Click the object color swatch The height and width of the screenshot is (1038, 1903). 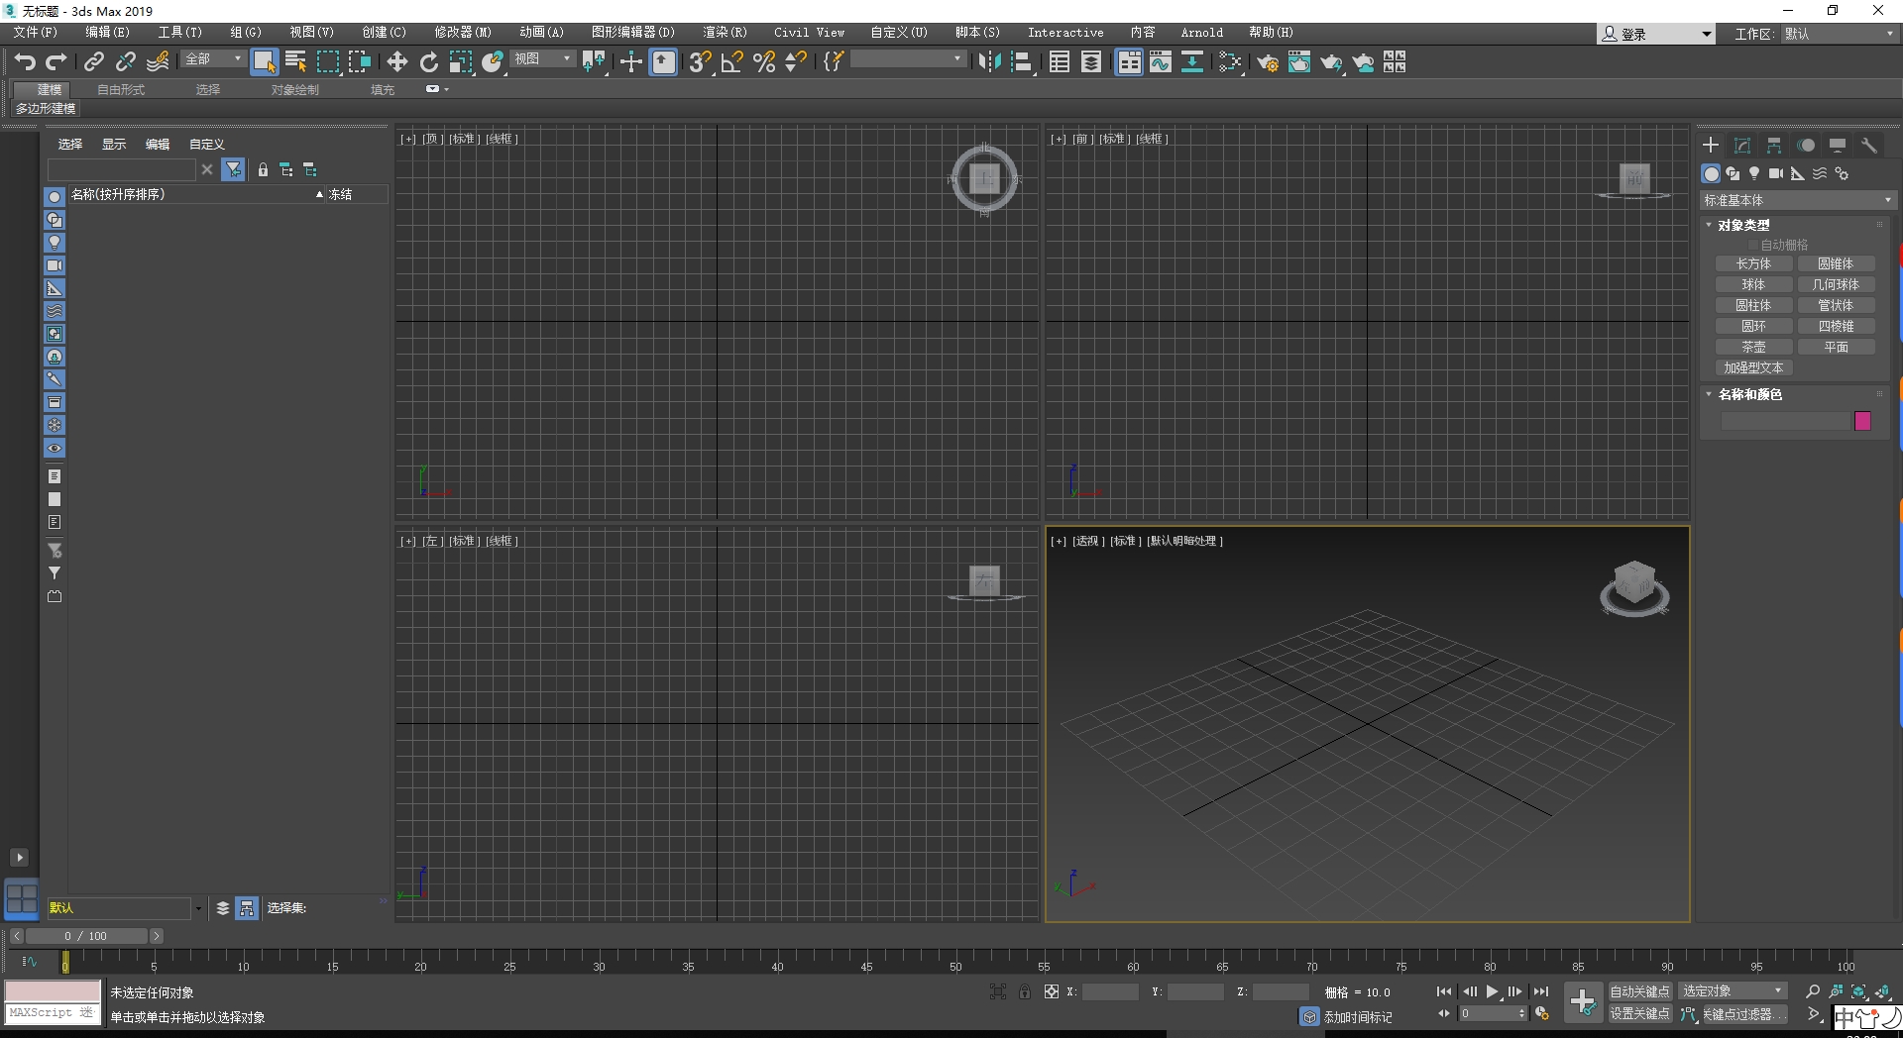[1862, 421]
